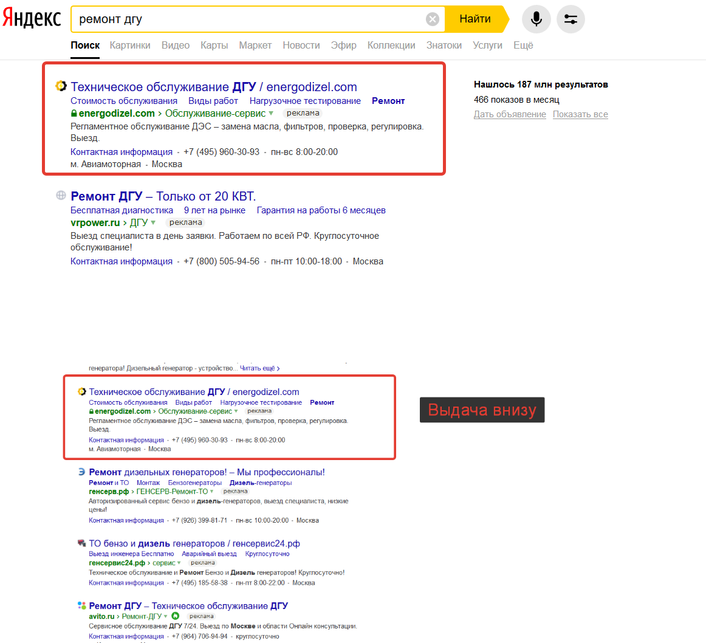Select the active Поиск tab

pyautogui.click(x=85, y=45)
